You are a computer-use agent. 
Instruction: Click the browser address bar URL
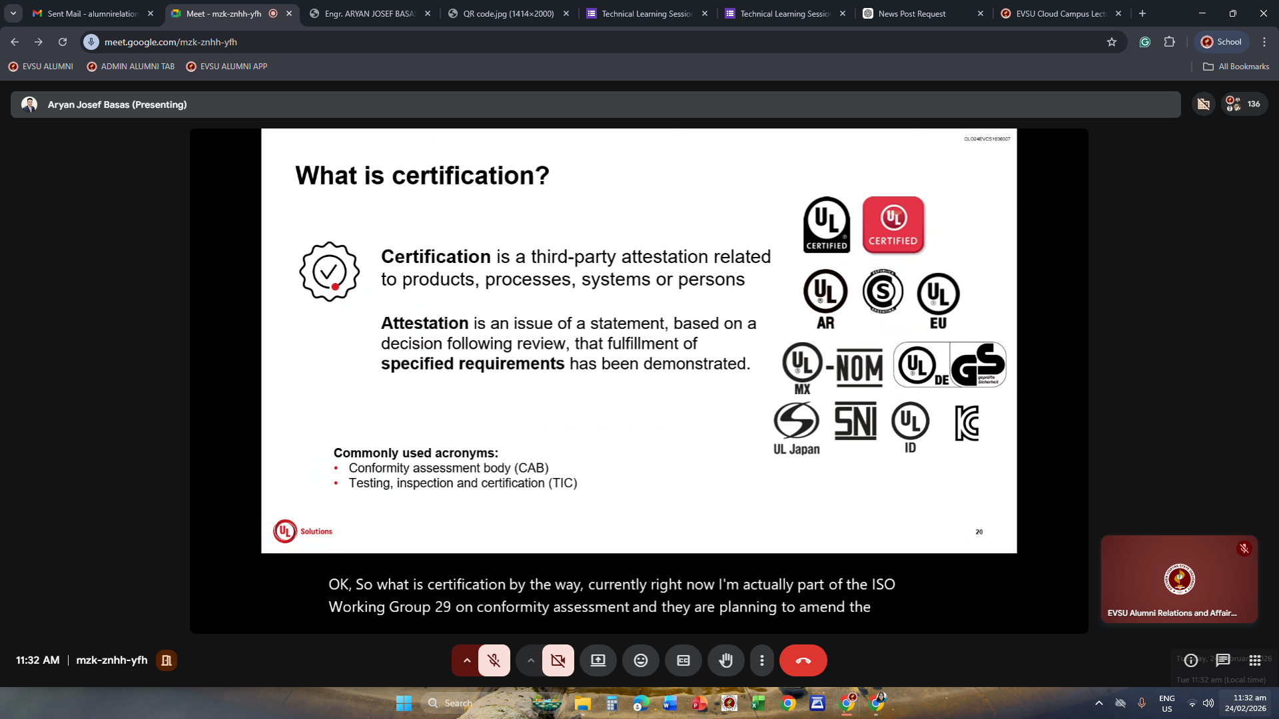point(171,42)
